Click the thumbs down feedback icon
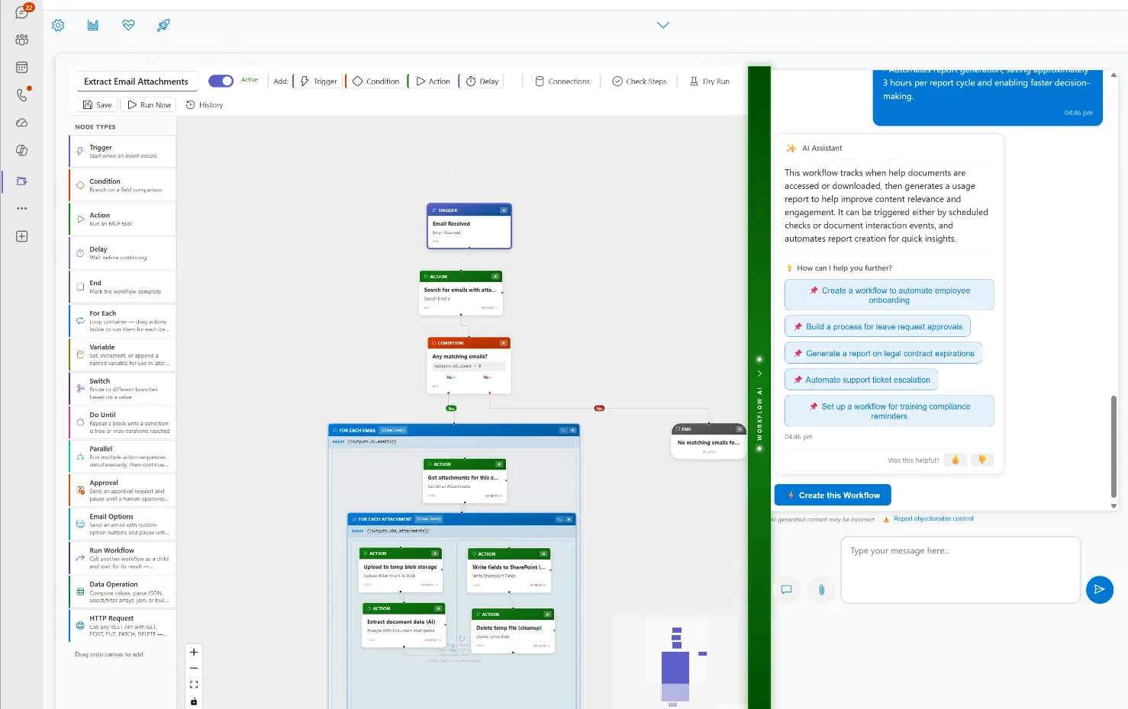This screenshot has height=709, width=1128. tap(982, 460)
